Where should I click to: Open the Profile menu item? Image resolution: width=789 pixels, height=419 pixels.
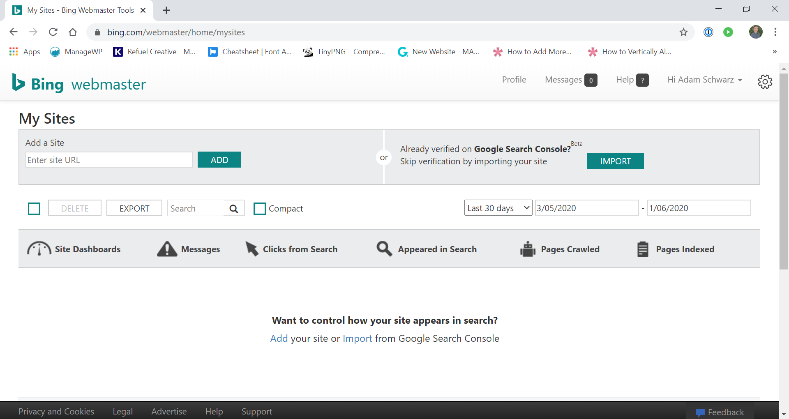[514, 80]
